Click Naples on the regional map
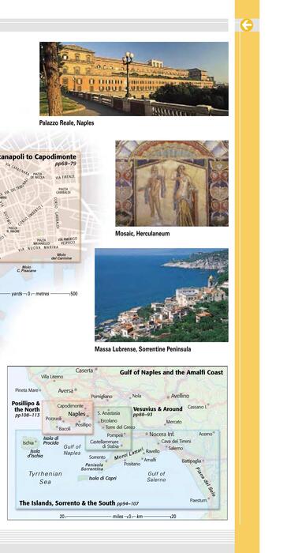 coord(76,414)
